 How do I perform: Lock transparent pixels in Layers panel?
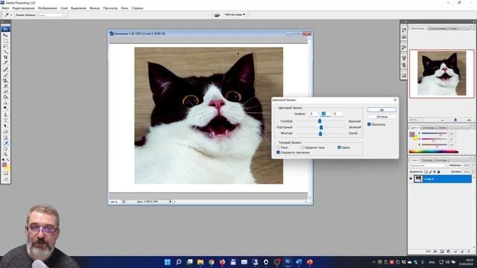pyautogui.click(x=426, y=172)
